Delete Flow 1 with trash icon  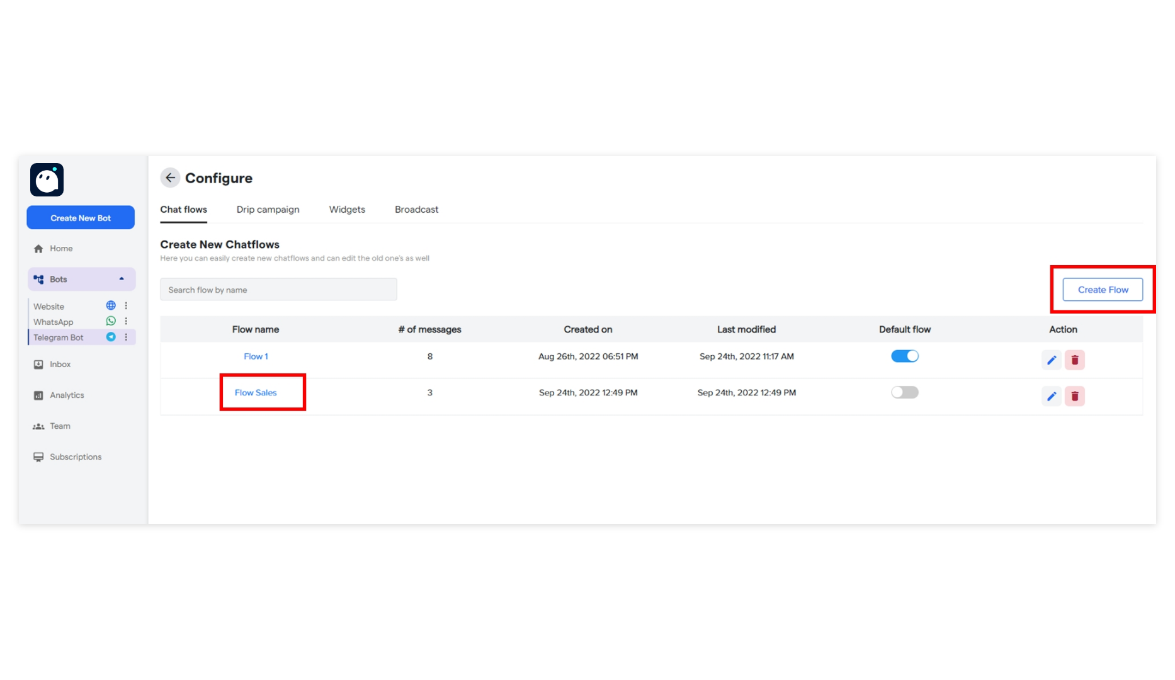click(1075, 360)
